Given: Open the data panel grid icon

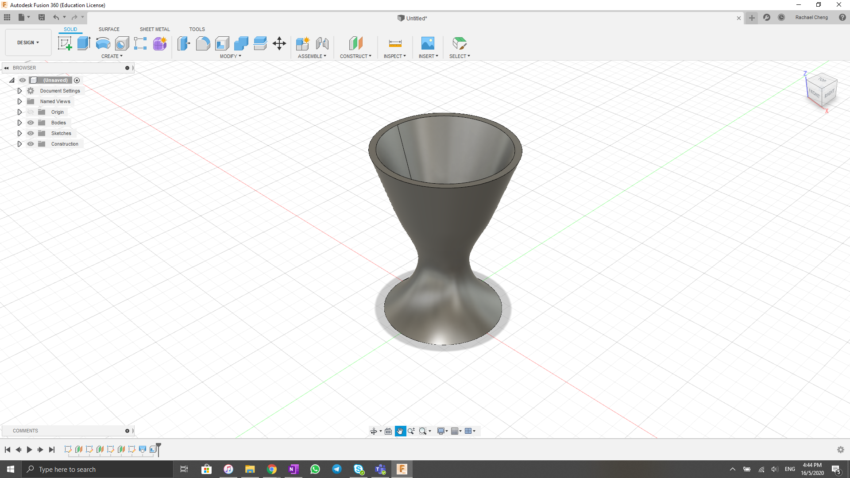Looking at the screenshot, I should 7,17.
